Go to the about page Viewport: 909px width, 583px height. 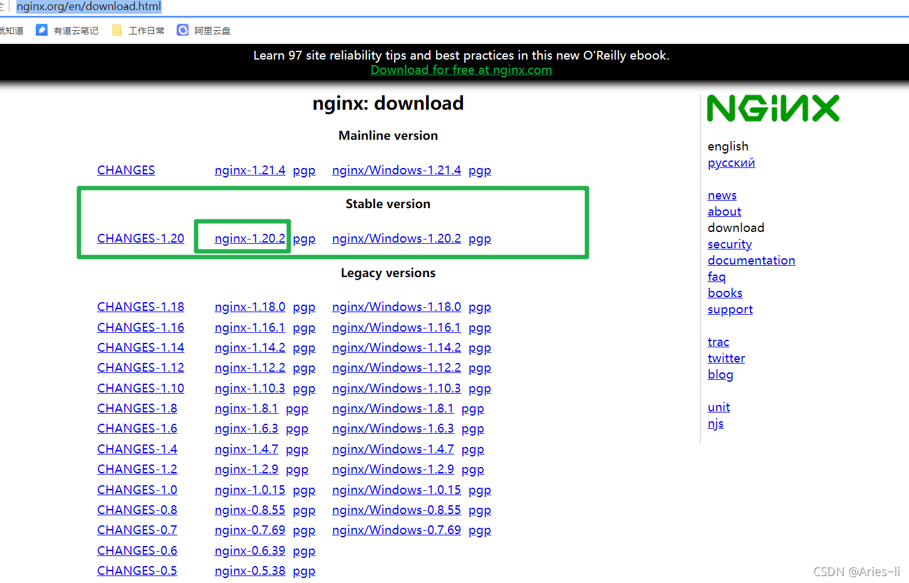pos(724,211)
